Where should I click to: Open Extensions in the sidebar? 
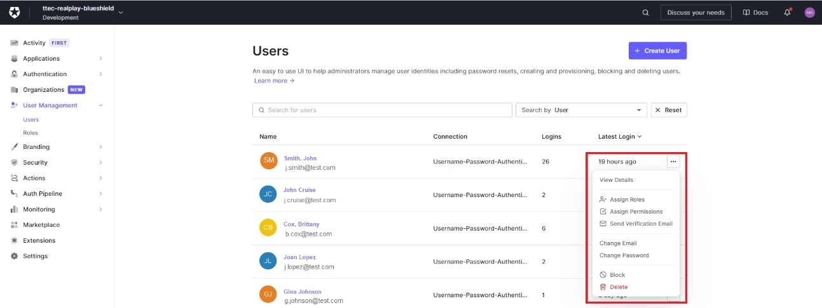tap(39, 241)
